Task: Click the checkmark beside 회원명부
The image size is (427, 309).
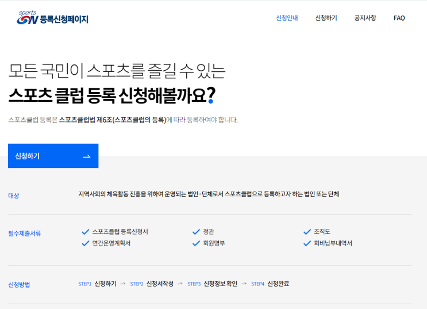Action: pyautogui.click(x=196, y=243)
